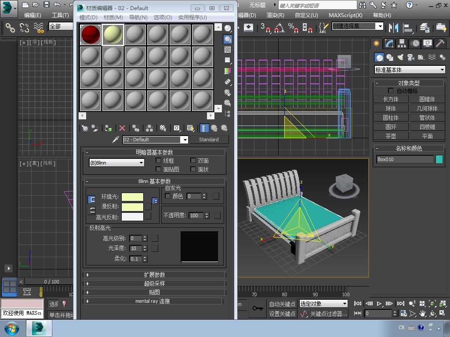This screenshot has width=450, height=337.
Task: Click the Play Animation button
Action: (x=379, y=304)
